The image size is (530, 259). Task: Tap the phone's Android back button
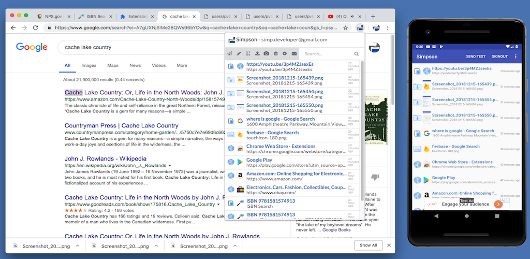click(437, 215)
